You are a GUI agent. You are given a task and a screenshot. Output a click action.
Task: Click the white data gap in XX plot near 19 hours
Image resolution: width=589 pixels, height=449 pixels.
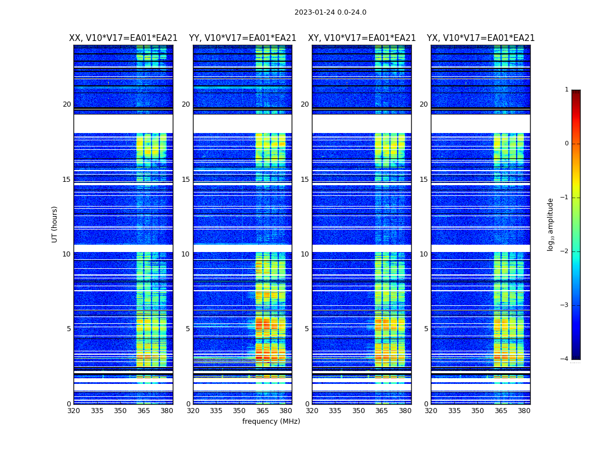pos(123,123)
